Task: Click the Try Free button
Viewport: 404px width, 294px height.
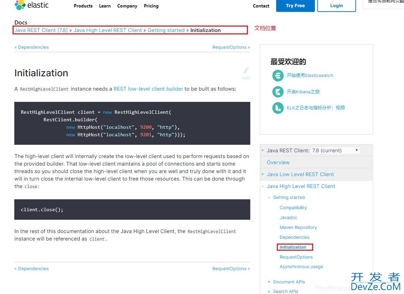Action: pyautogui.click(x=295, y=6)
